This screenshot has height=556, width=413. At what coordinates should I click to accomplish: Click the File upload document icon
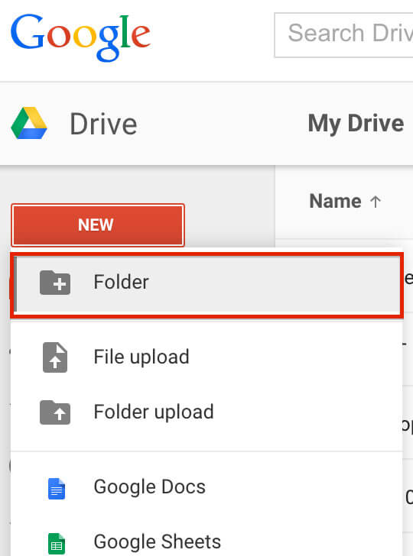point(55,357)
